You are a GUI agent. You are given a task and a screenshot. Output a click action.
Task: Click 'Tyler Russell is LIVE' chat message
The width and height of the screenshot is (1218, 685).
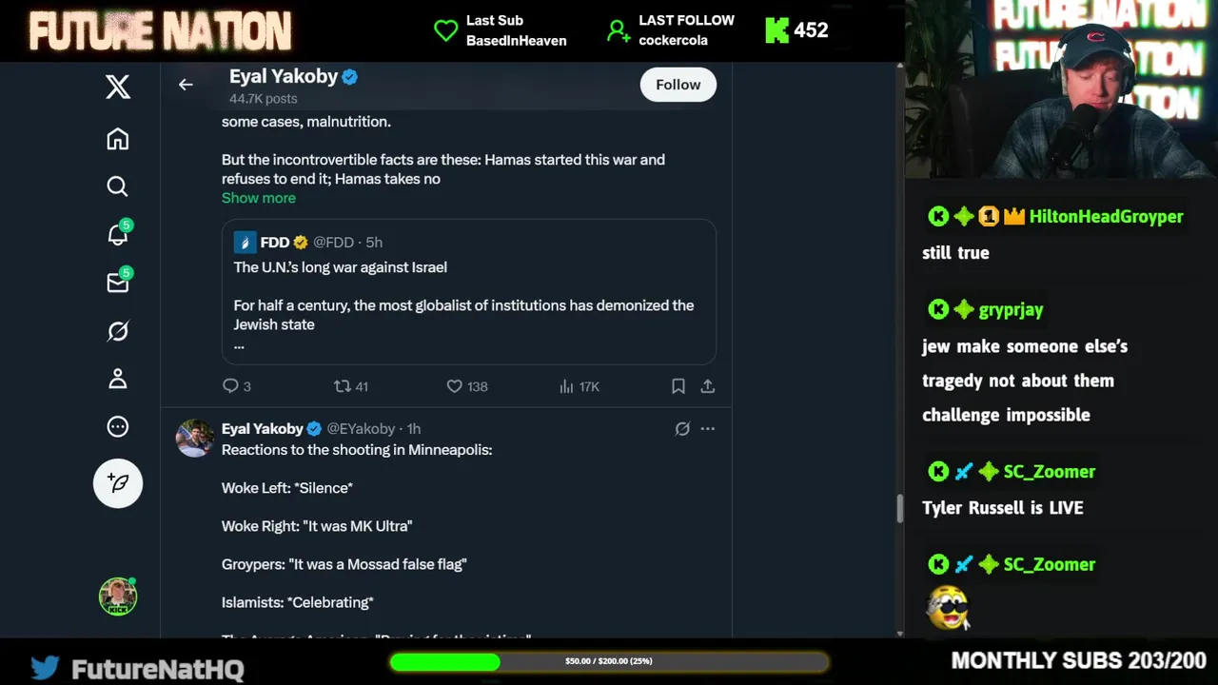[x=1003, y=508]
